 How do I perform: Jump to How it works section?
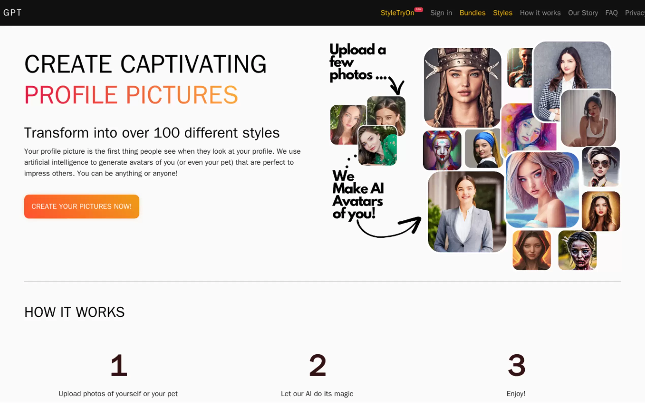[x=540, y=13]
